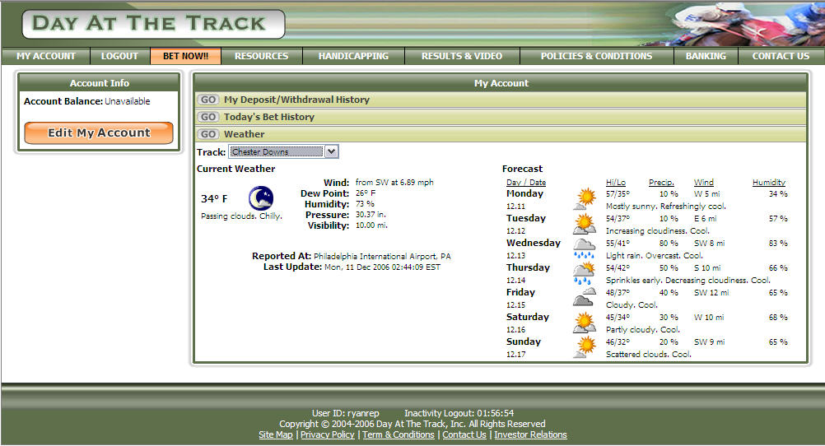Click Saturday's partly cloudy forecast icon
This screenshot has width=825, height=446.
[585, 323]
